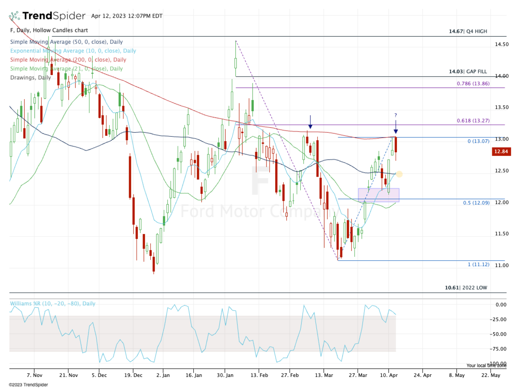This screenshot has height=389, width=520.
Task: Select the purple shaded rectangle zone
Action: (x=378, y=195)
